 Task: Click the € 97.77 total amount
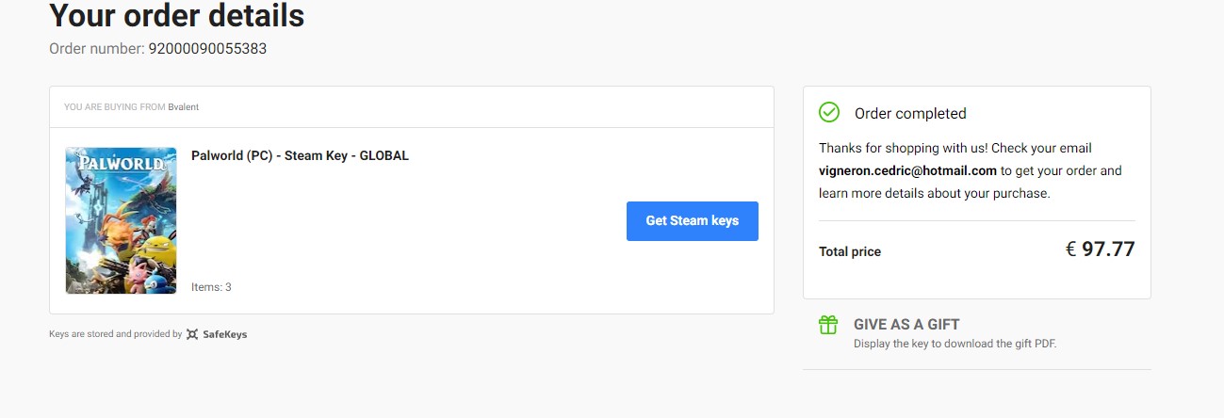coord(1100,249)
